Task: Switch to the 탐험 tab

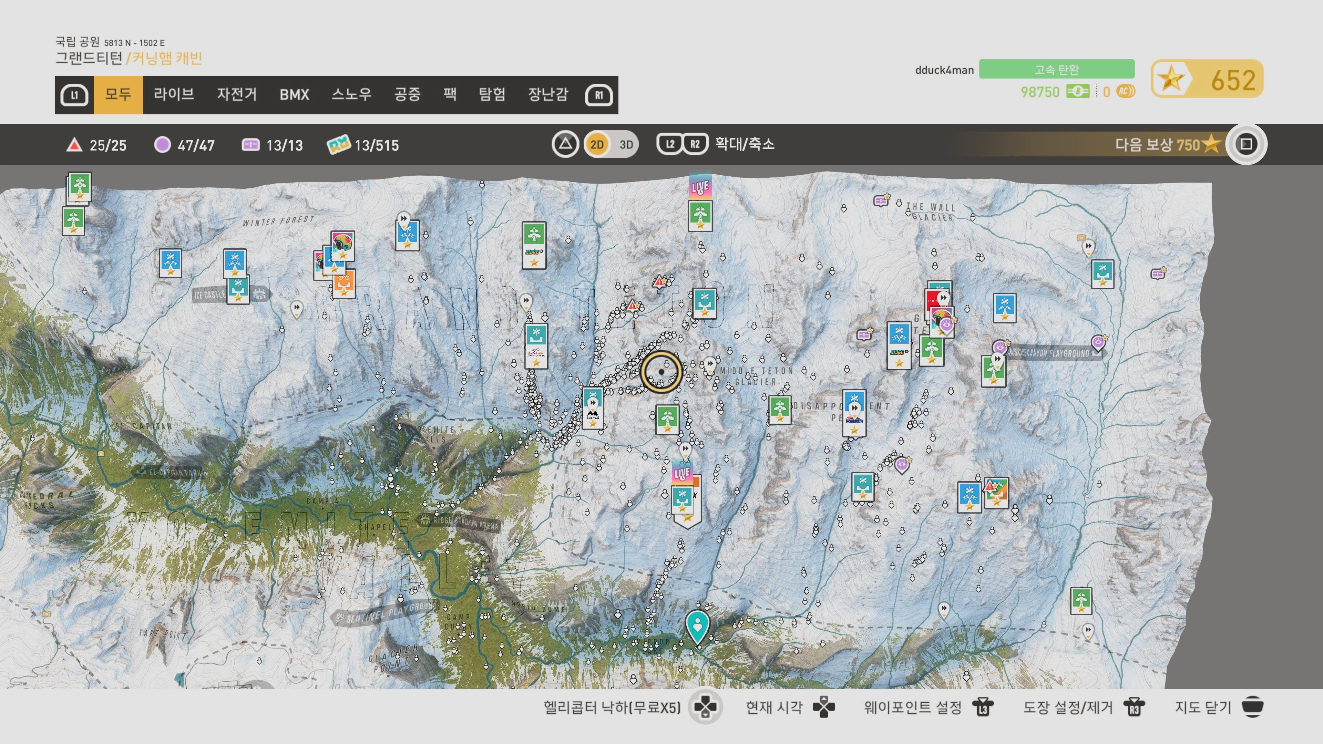Action: coord(492,94)
